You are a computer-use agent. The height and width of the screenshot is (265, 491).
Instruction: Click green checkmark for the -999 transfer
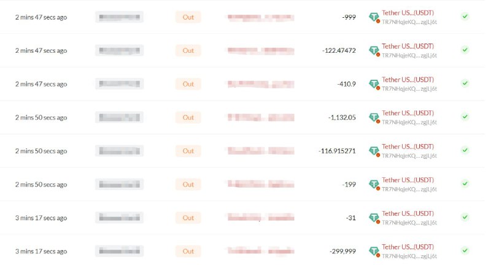(x=465, y=17)
